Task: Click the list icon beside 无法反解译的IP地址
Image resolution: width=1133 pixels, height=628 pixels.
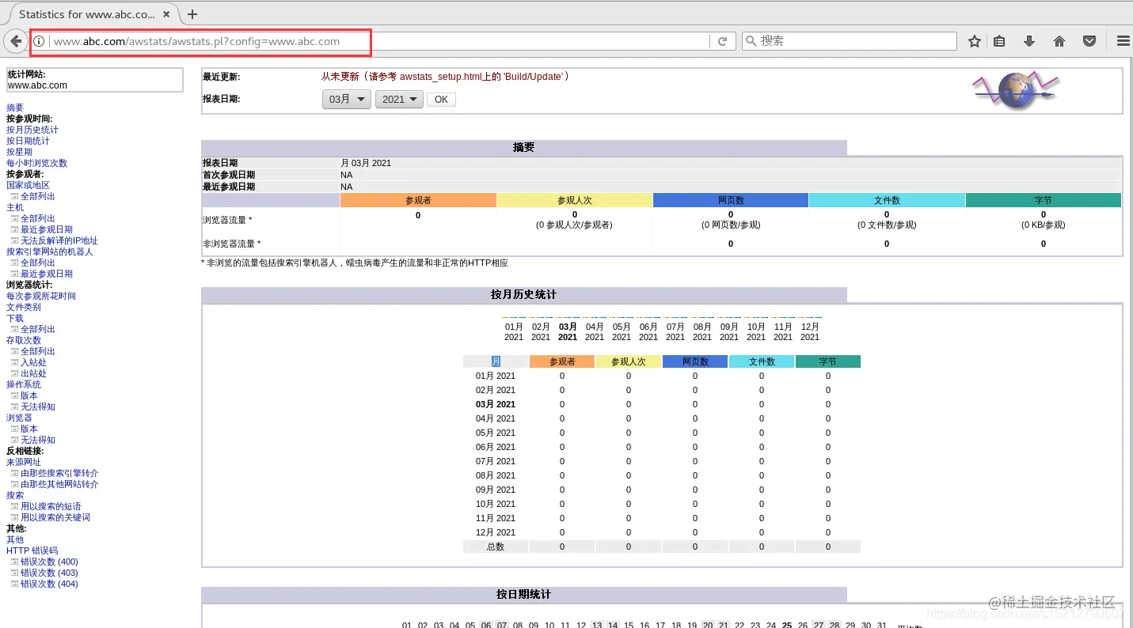Action: (14, 240)
